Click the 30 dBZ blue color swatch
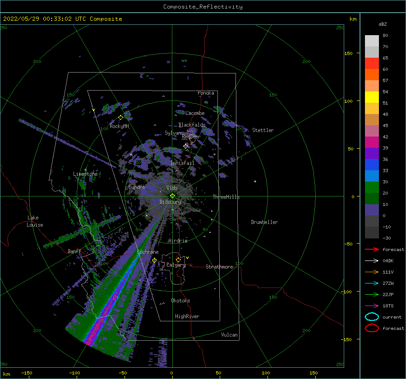 pos(372,176)
